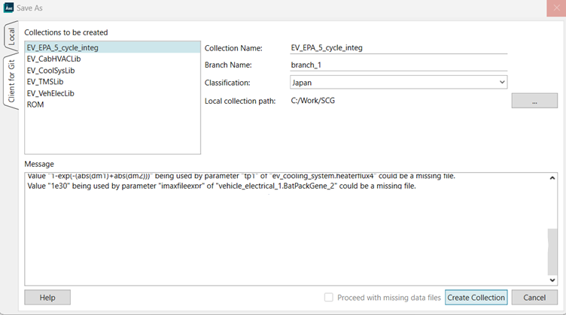The image size is (566, 315).
Task: Select the EV_VehElecLib collection
Action: point(112,93)
